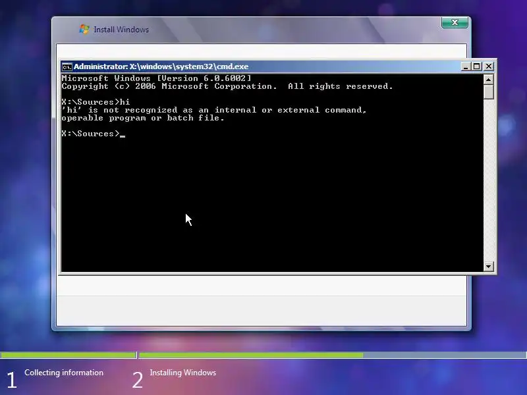
Task: Close the Install Windows dialog
Action: pyautogui.click(x=455, y=22)
